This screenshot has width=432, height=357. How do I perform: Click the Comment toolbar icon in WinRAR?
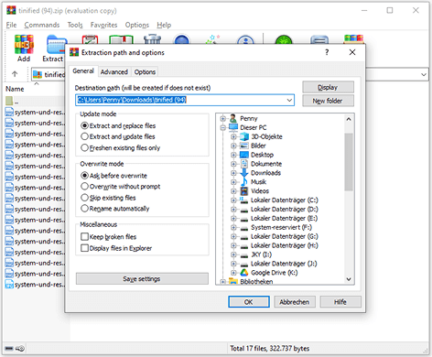pyautogui.click(x=319, y=40)
